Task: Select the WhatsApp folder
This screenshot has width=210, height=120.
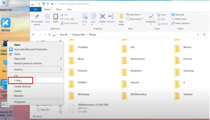Action: [79, 96]
